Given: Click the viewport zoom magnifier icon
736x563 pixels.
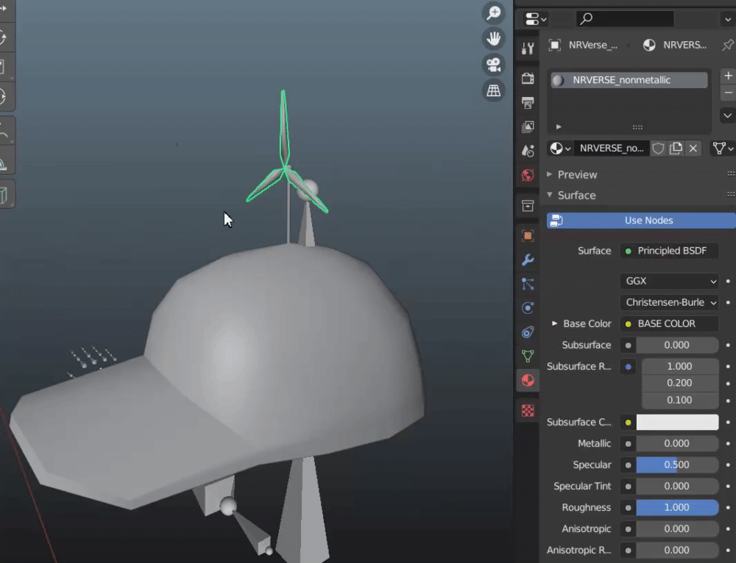Looking at the screenshot, I should 493,12.
